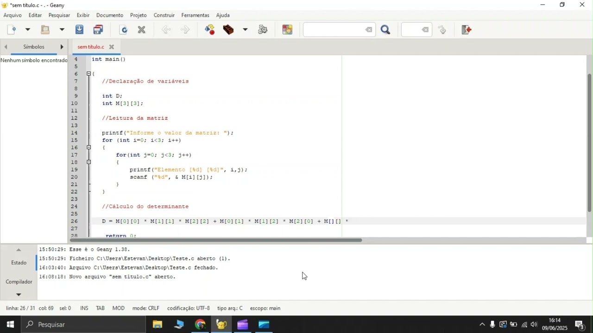Open the build actions dropdown arrow
The width and height of the screenshot is (593, 333).
245,30
